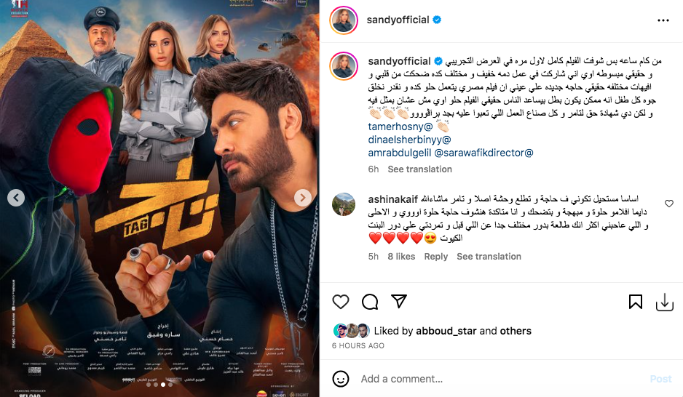Open the three-dot more options menu

[663, 20]
